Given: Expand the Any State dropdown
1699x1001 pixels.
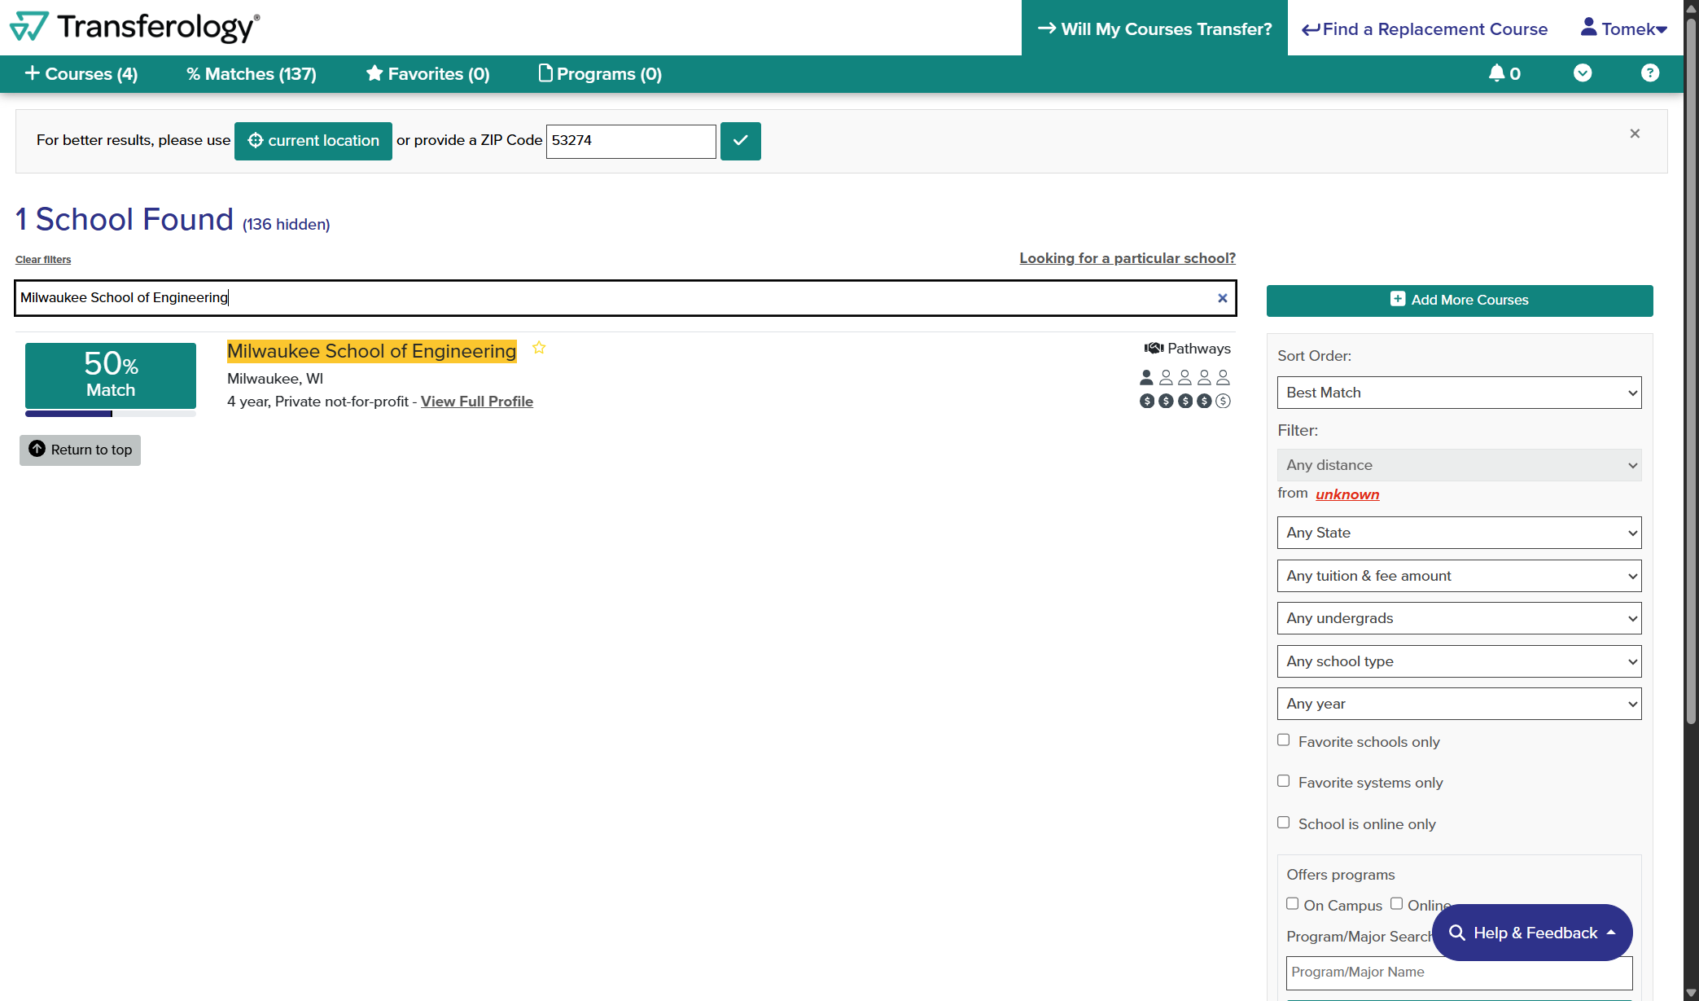Looking at the screenshot, I should tap(1459, 533).
